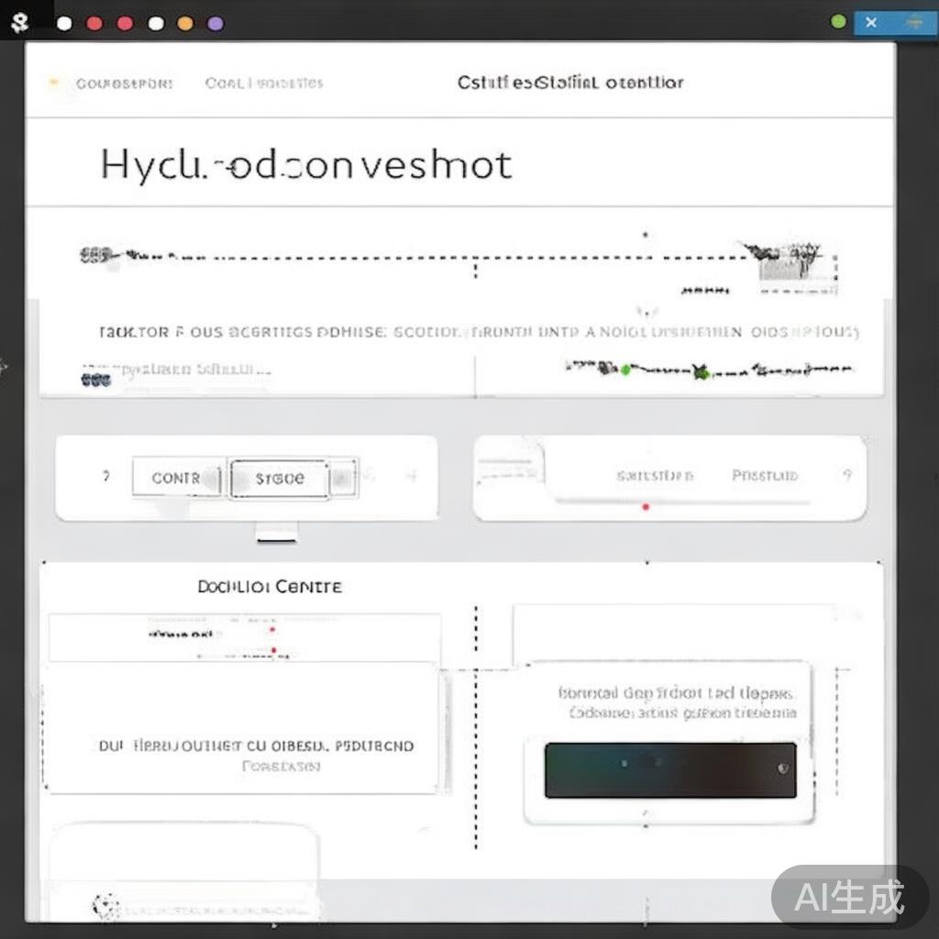
Task: Click the question mark right of Pnsstuid
Action: (846, 475)
